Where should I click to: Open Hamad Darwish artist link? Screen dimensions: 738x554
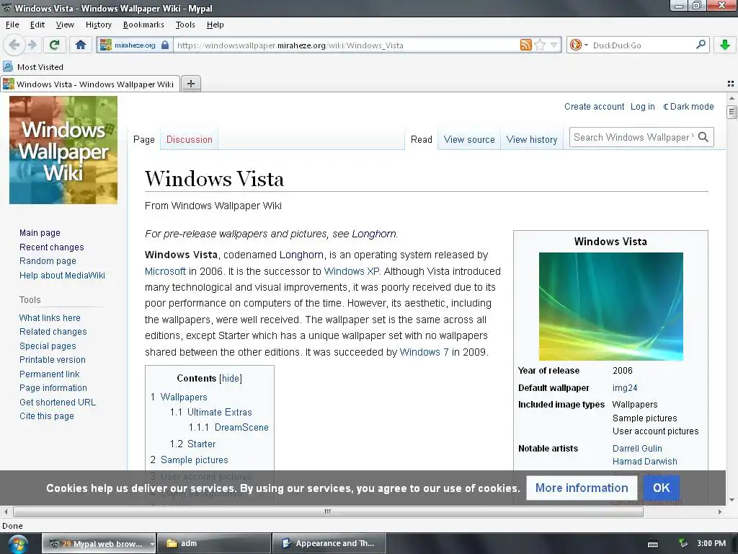645,462
